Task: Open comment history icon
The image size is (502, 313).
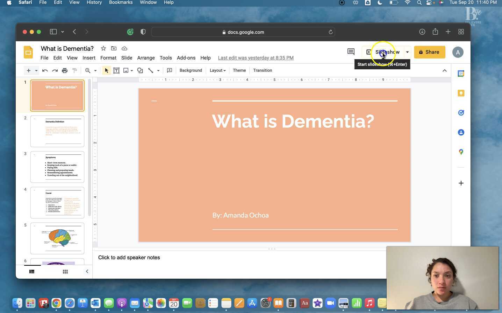Action: click(x=351, y=52)
